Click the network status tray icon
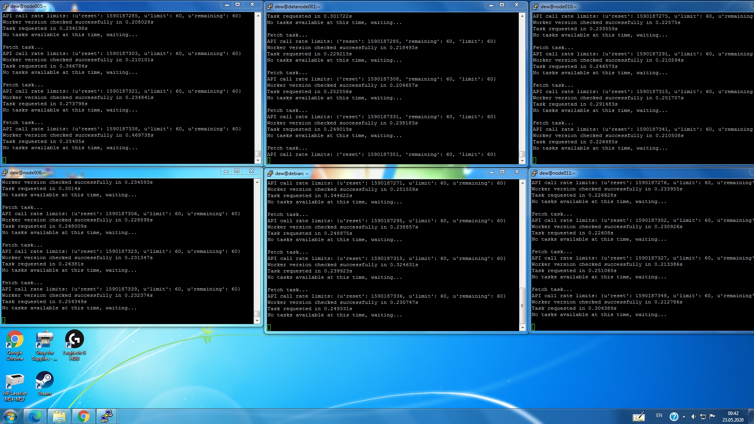The image size is (754, 424). pyautogui.click(x=703, y=416)
